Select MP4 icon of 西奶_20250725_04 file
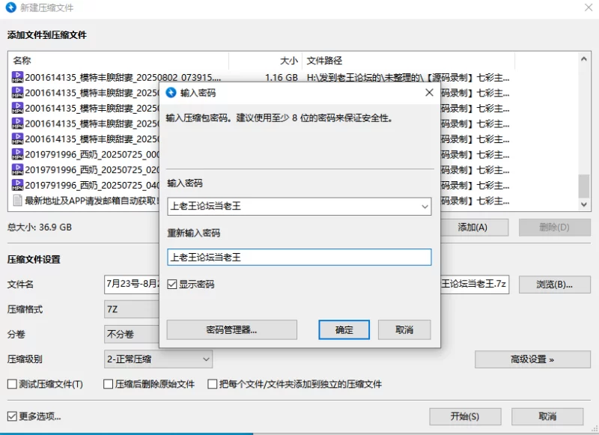Viewport: 599px width, 435px height. point(17,185)
